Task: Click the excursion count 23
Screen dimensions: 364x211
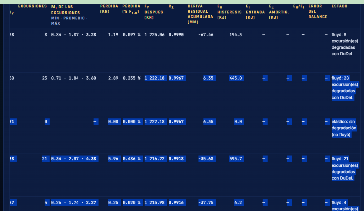Action: pyautogui.click(x=45, y=78)
